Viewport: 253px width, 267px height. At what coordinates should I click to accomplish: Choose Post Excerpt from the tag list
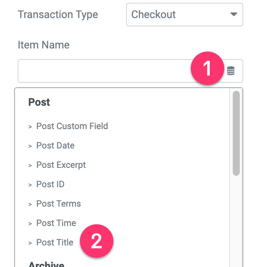tap(61, 165)
